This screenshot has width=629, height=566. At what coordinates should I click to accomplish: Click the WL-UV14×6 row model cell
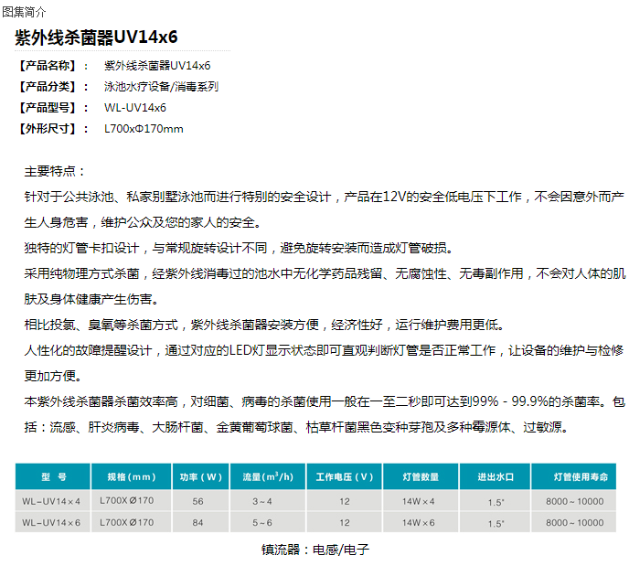tap(52, 523)
